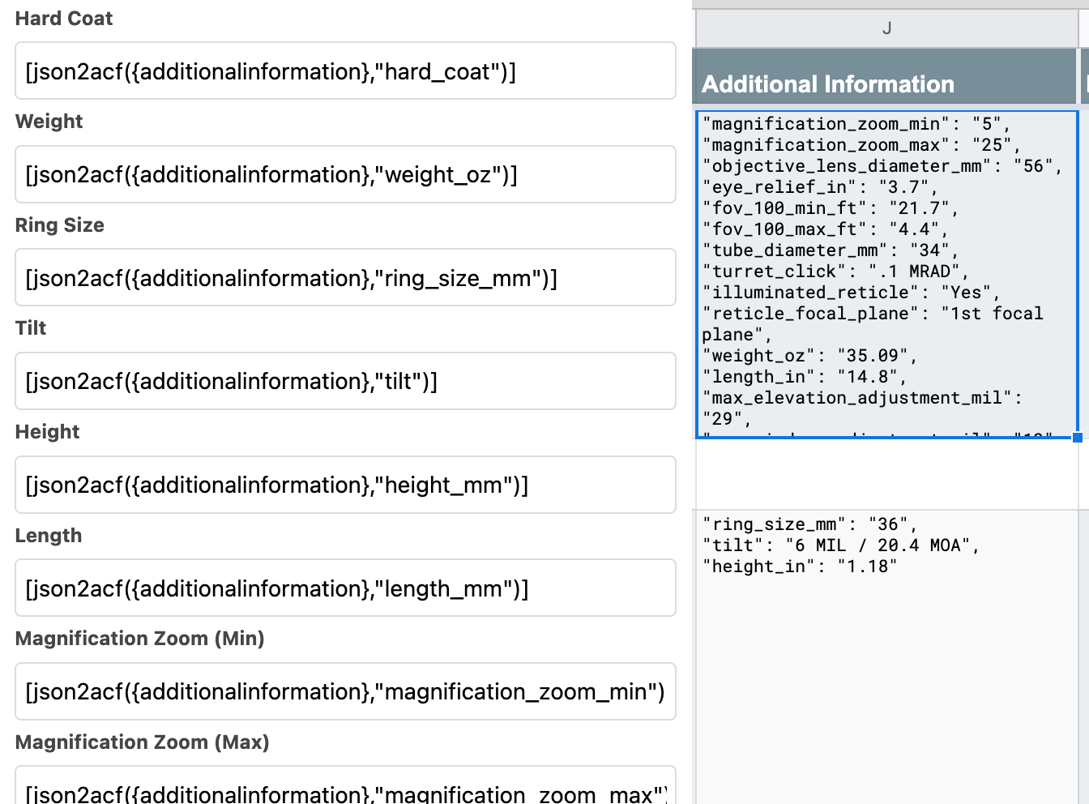Image resolution: width=1089 pixels, height=804 pixels.
Task: Click the Magnification Zoom (Min) input field
Action: 345,691
